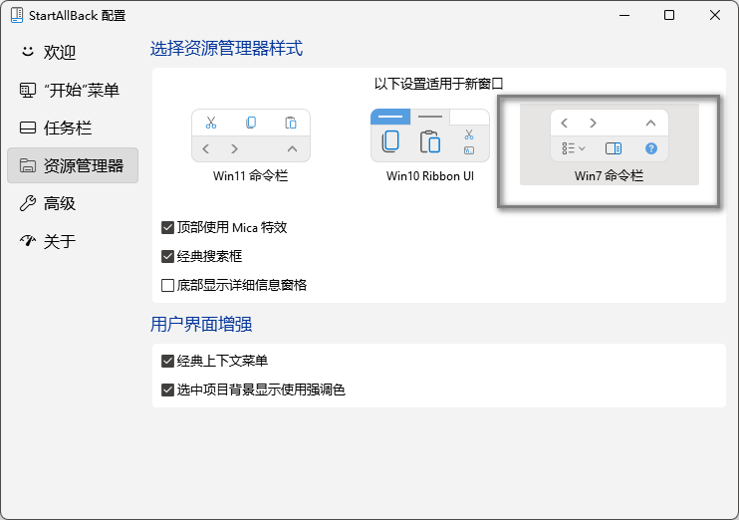
Task: Click the taskbar icon beside 任务栏
Action: tap(28, 128)
